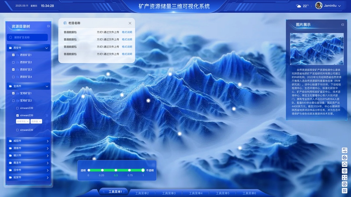Focus the 搜索矿区名称 search field
This screenshot has height=197, width=351.
point(27,37)
